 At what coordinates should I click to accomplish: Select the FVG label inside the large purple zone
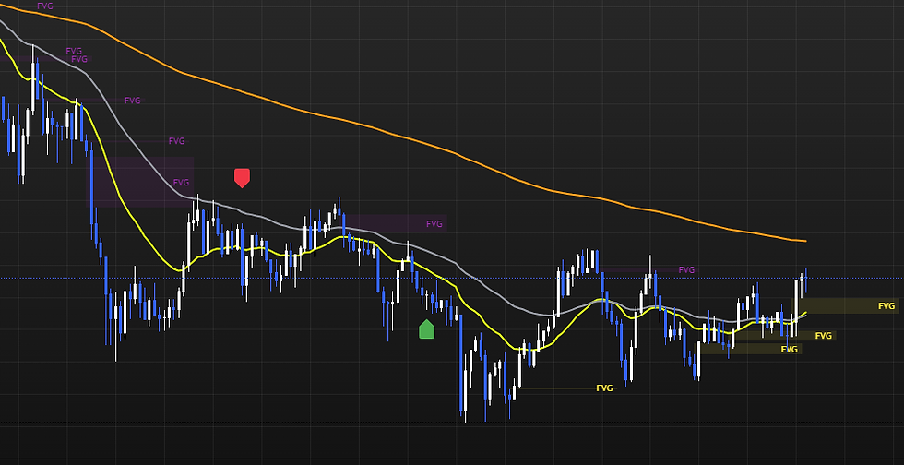tap(181, 183)
